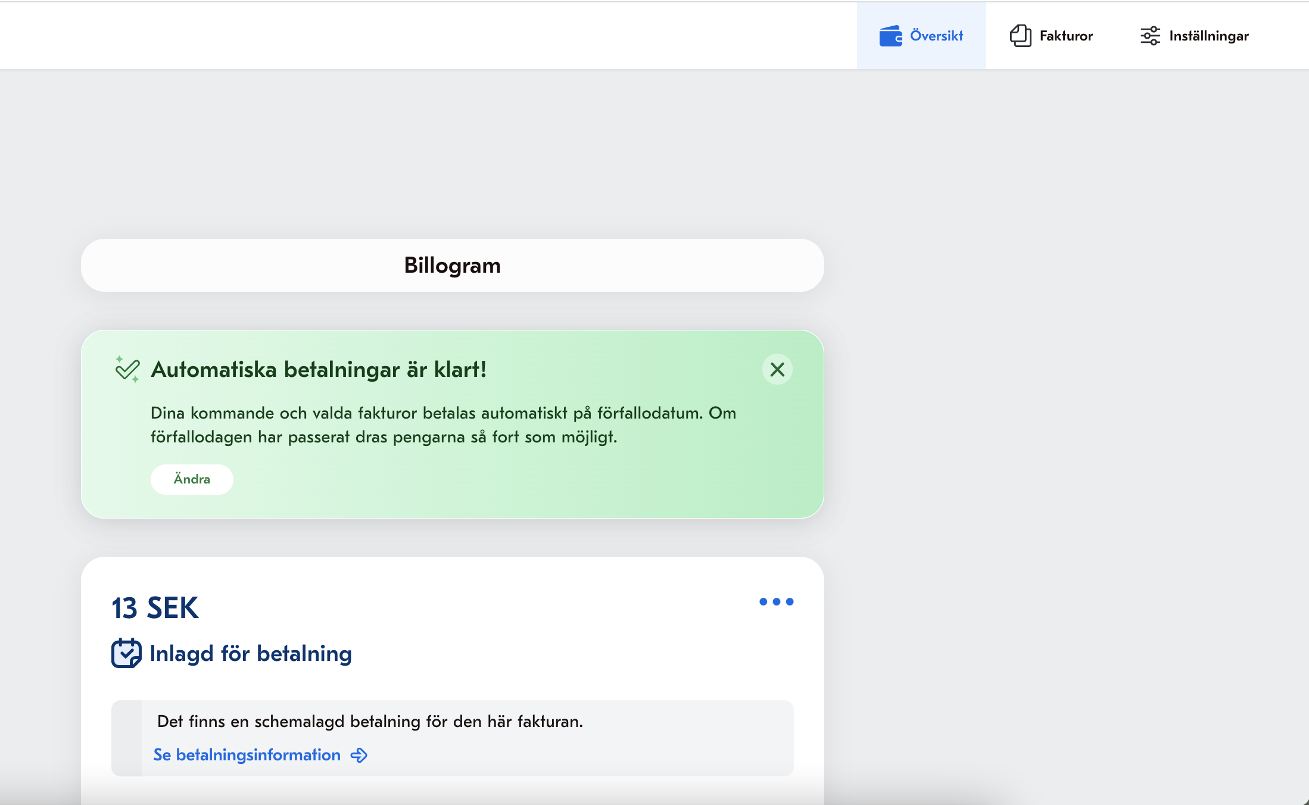Click the wallet icon beside Översikt

pyautogui.click(x=891, y=36)
